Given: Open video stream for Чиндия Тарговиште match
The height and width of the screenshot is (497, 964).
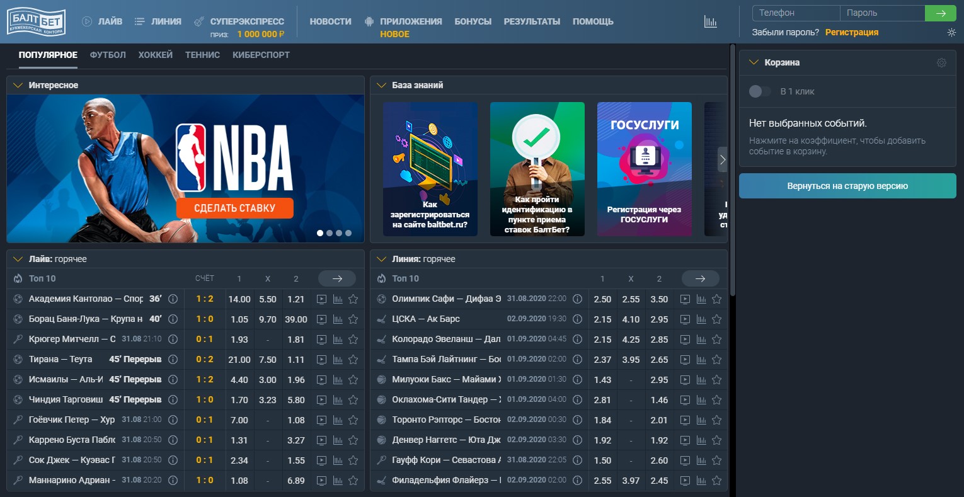Looking at the screenshot, I should [321, 400].
